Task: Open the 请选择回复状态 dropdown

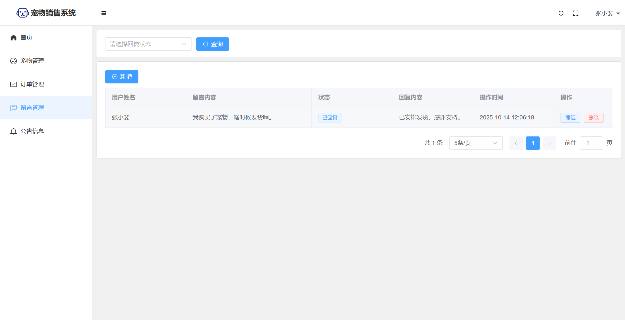Action: click(x=148, y=44)
